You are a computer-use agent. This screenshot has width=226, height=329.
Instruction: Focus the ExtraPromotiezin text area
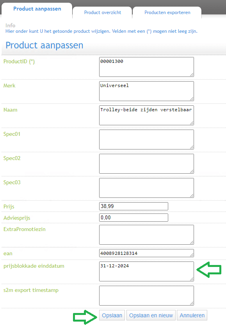(146, 235)
